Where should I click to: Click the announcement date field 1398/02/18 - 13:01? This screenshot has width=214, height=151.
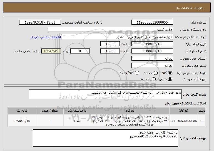click(40, 22)
